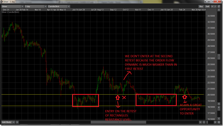This screenshot has height=126, width=223.
Task: Click the Dec 31 date axis label
Action: tap(6, 10)
